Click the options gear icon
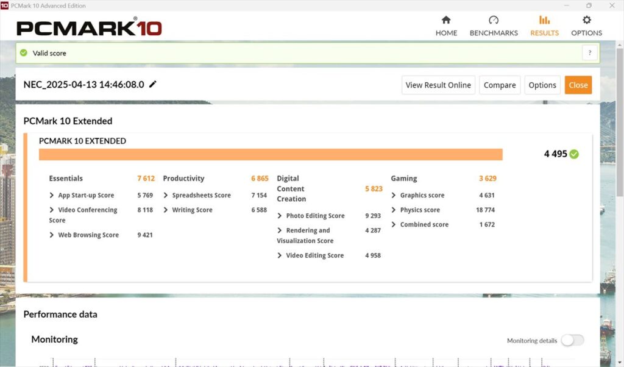 point(587,20)
